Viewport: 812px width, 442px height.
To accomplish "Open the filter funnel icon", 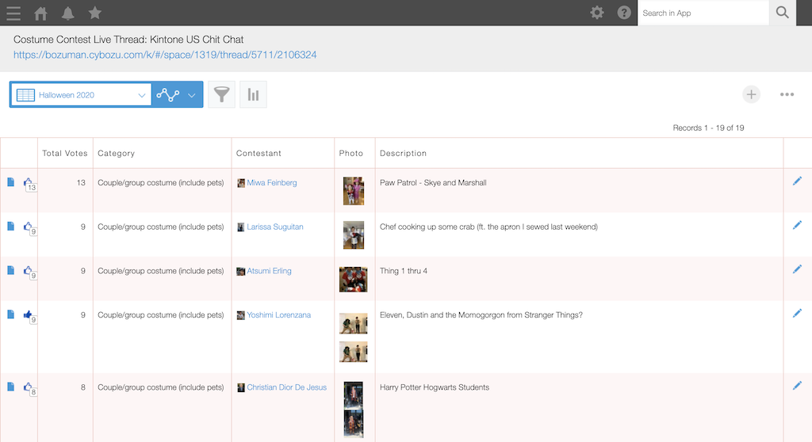I will coord(222,95).
